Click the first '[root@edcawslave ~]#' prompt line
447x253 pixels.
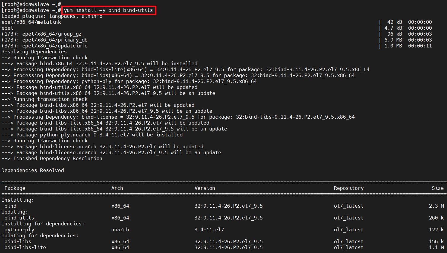point(31,4)
